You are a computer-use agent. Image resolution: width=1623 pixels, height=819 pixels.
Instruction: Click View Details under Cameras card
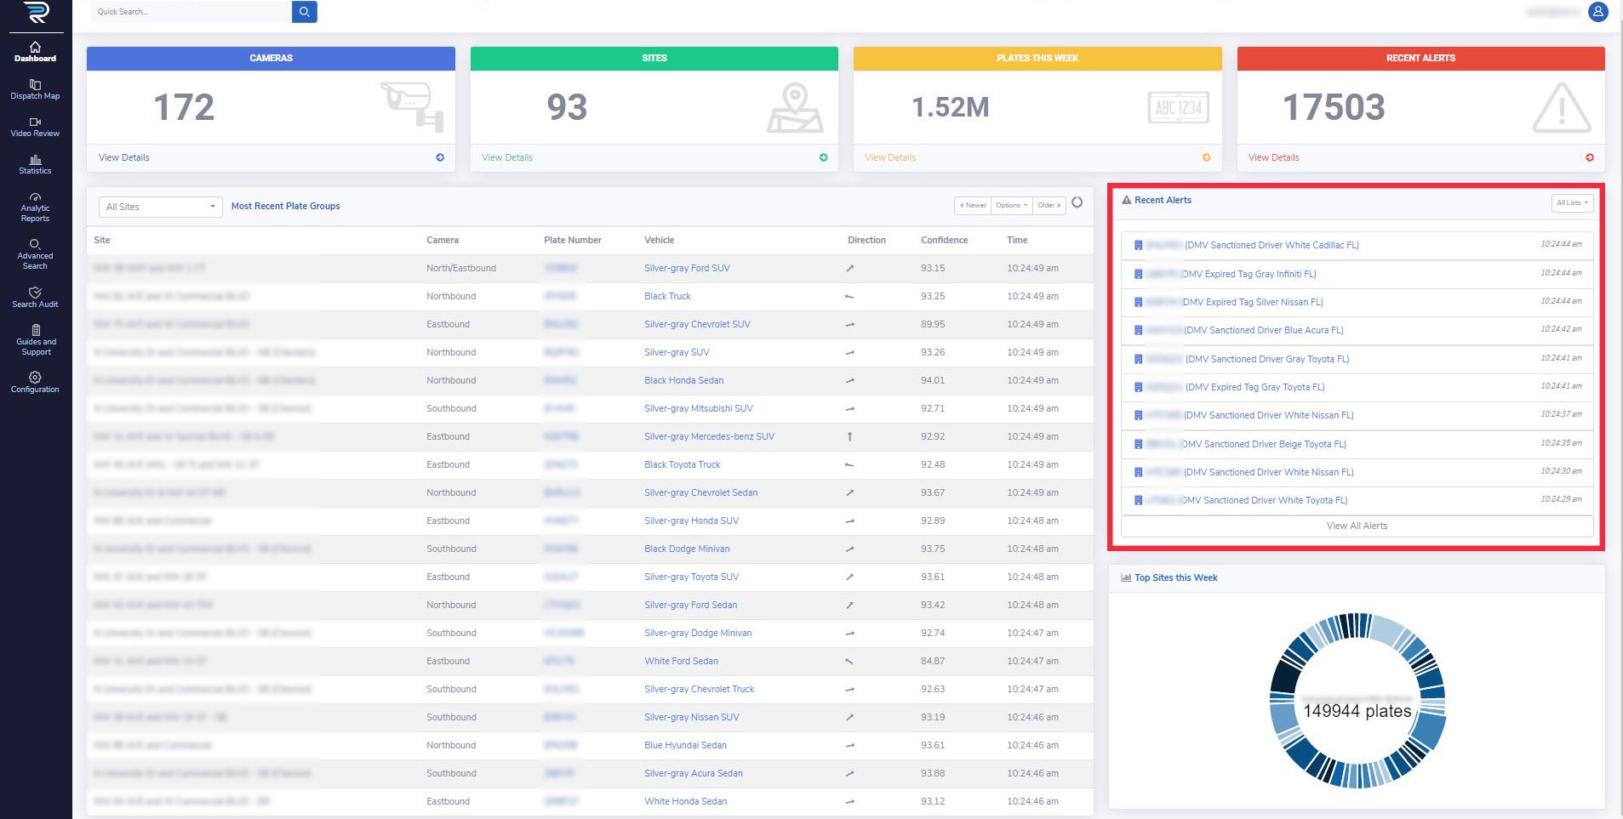pos(124,158)
